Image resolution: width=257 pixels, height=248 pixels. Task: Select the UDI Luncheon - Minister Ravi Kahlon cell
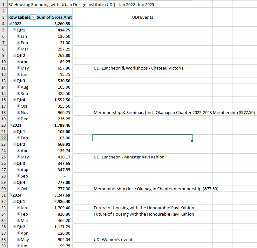pyautogui.click(x=129, y=157)
